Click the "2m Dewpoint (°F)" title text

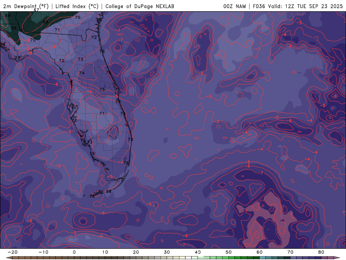tap(26, 6)
